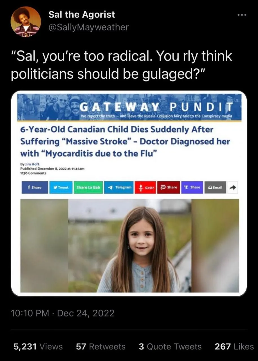This screenshot has width=258, height=361.
Task: Click the 10:10 PM Dec 24 timestamp
Action: coord(63,313)
